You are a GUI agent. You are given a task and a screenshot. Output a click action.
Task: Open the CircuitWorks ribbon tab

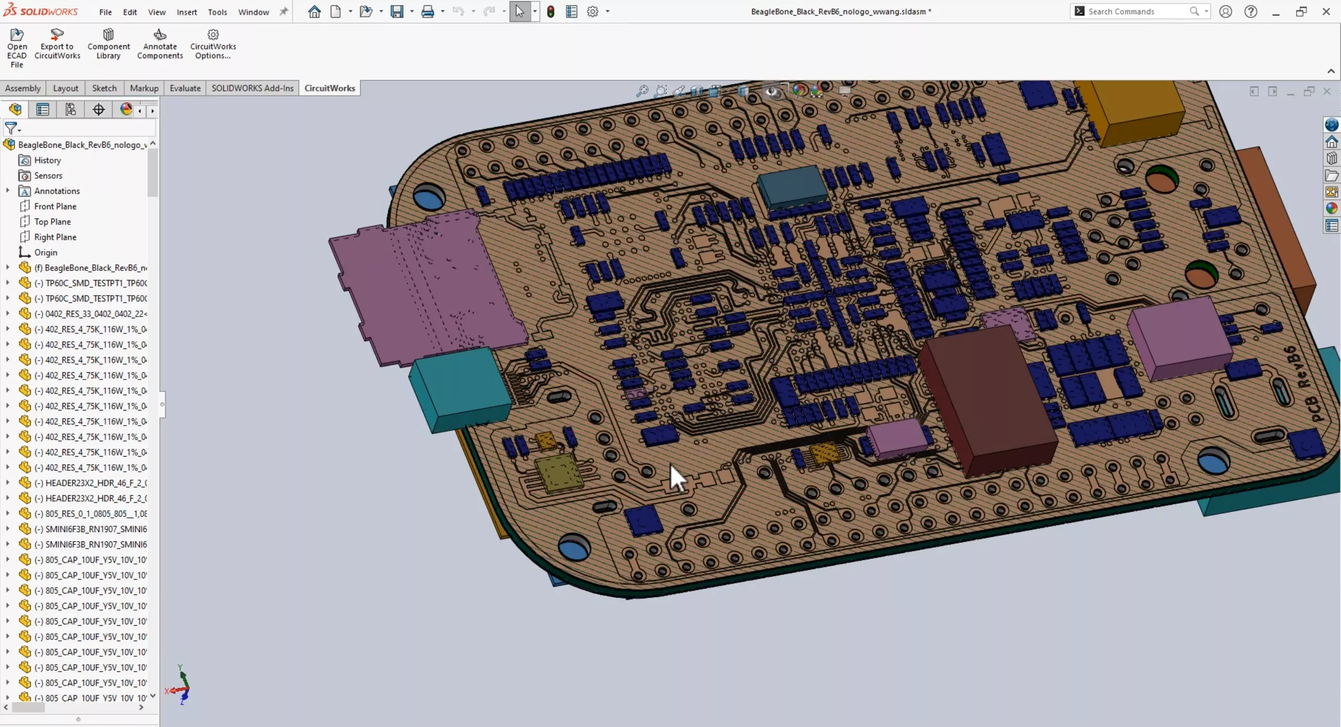[x=330, y=88]
